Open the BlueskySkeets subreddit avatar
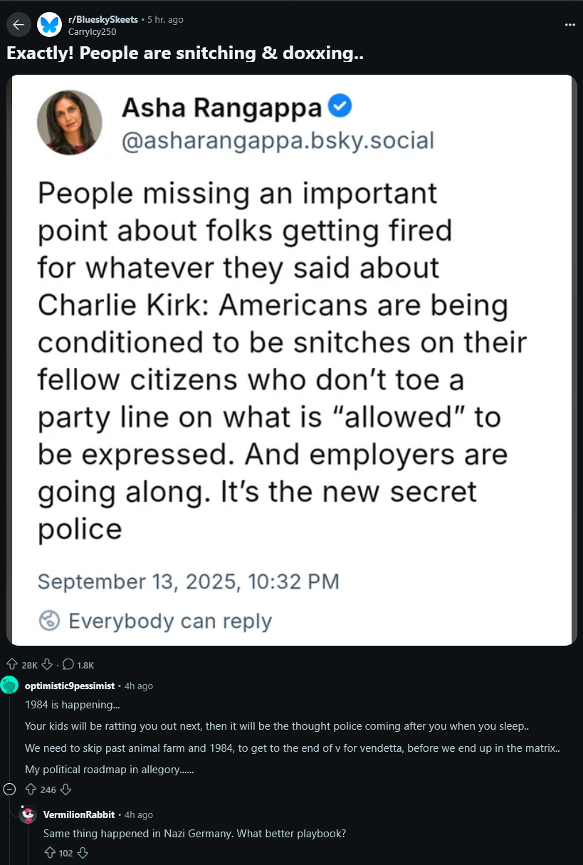The width and height of the screenshot is (583, 865). pyautogui.click(x=49, y=25)
